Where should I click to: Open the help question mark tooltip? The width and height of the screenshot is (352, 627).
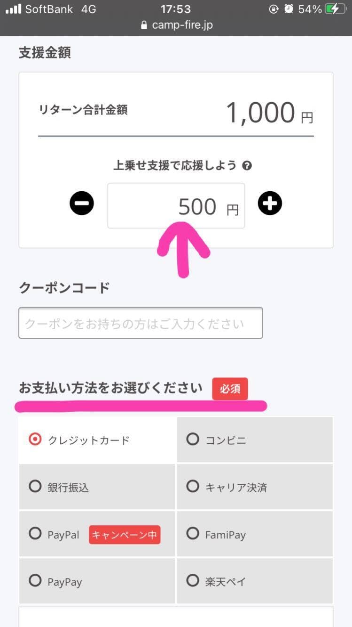pyautogui.click(x=247, y=166)
